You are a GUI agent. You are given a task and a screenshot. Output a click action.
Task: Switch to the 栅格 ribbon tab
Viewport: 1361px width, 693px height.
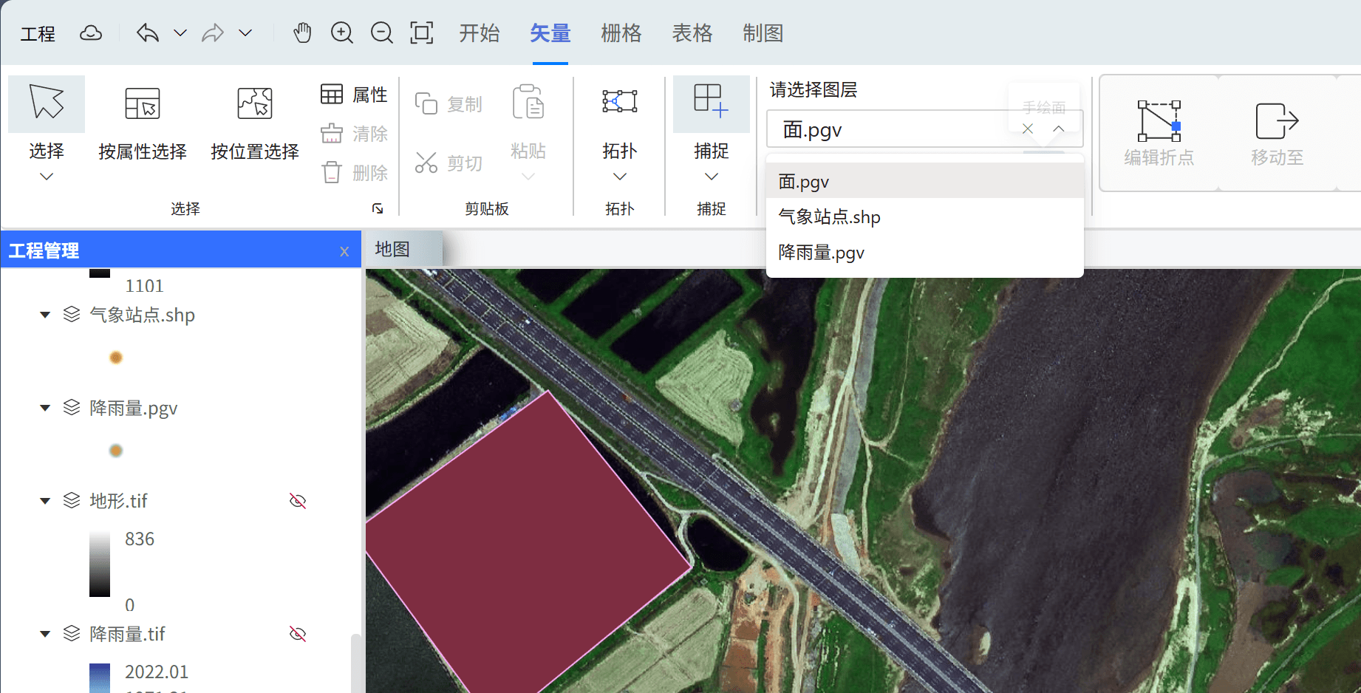tap(621, 33)
